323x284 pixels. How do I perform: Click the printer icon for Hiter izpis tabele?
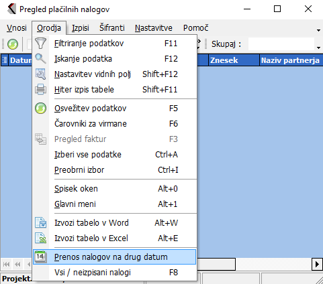coord(40,90)
